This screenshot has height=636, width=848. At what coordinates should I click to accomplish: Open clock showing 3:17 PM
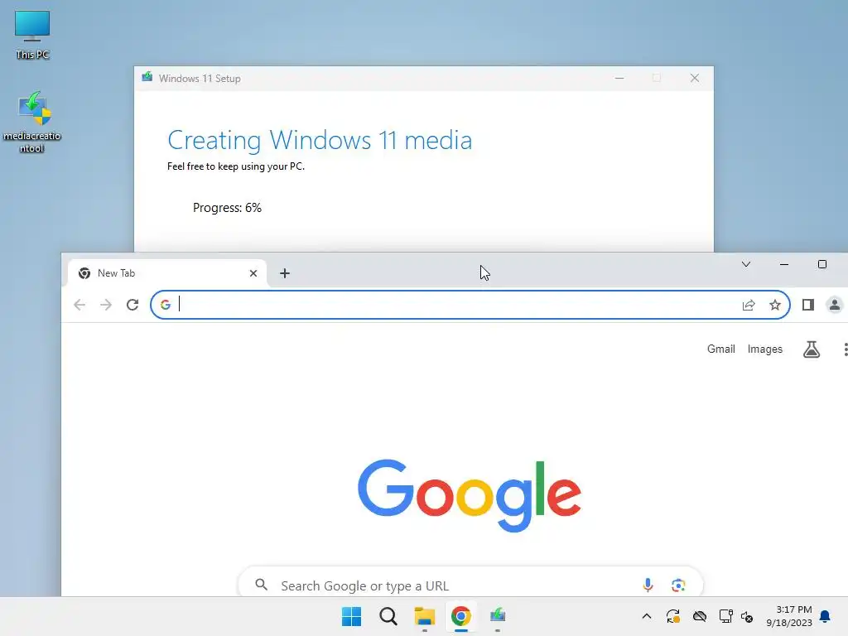[789, 616]
